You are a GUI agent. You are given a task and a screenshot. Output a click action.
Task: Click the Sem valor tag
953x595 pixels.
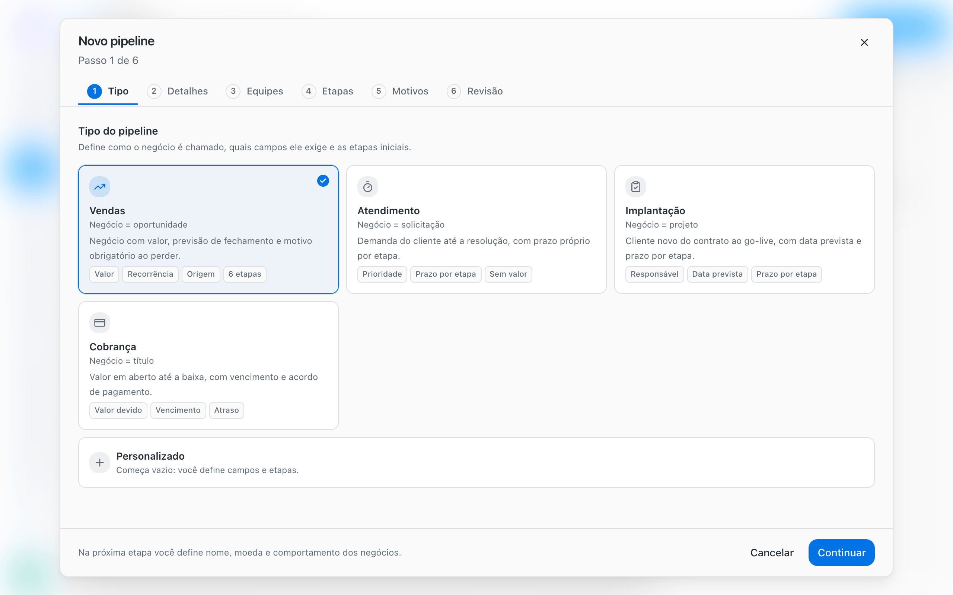[509, 274]
